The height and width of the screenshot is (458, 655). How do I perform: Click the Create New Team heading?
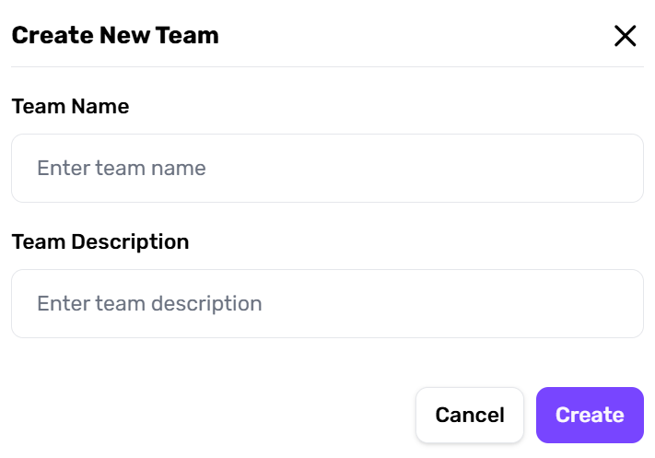115,36
